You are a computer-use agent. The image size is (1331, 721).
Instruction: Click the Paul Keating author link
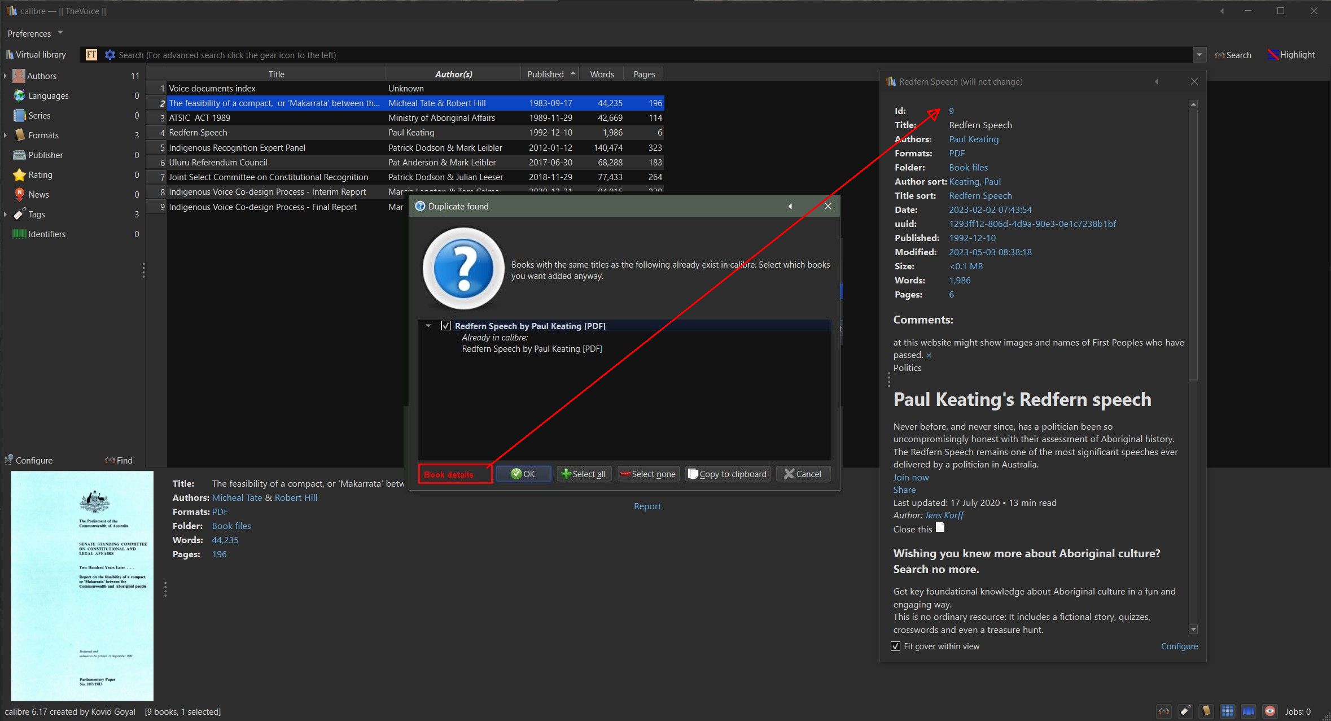point(973,139)
